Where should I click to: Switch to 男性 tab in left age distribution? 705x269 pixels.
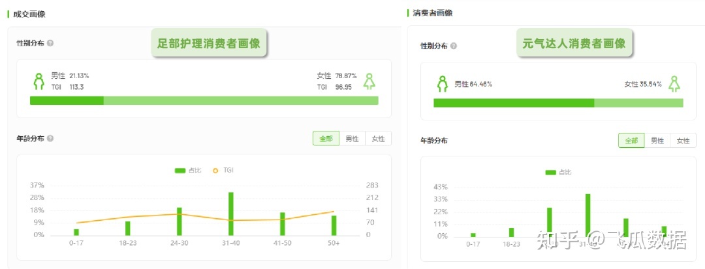pos(352,139)
